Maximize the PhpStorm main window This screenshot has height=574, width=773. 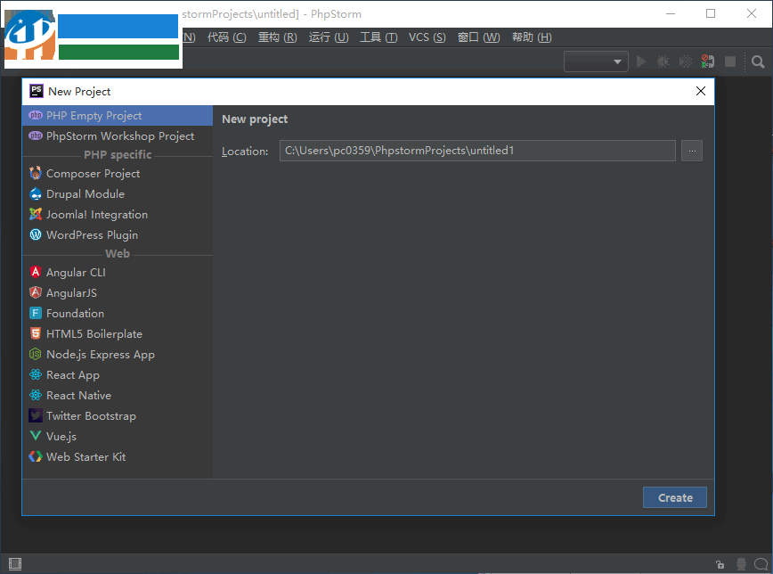[711, 14]
